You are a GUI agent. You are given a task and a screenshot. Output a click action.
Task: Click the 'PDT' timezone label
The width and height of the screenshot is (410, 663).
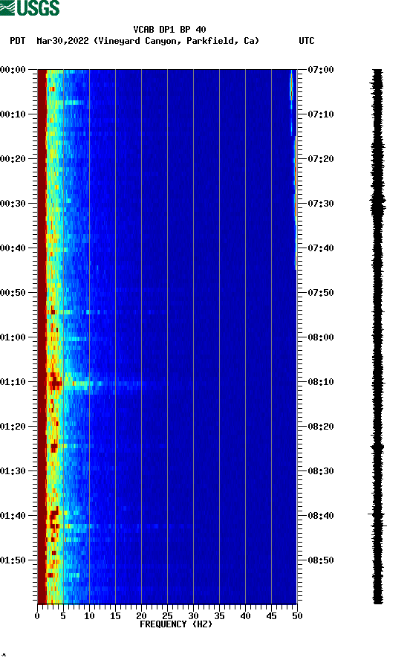[x=18, y=41]
